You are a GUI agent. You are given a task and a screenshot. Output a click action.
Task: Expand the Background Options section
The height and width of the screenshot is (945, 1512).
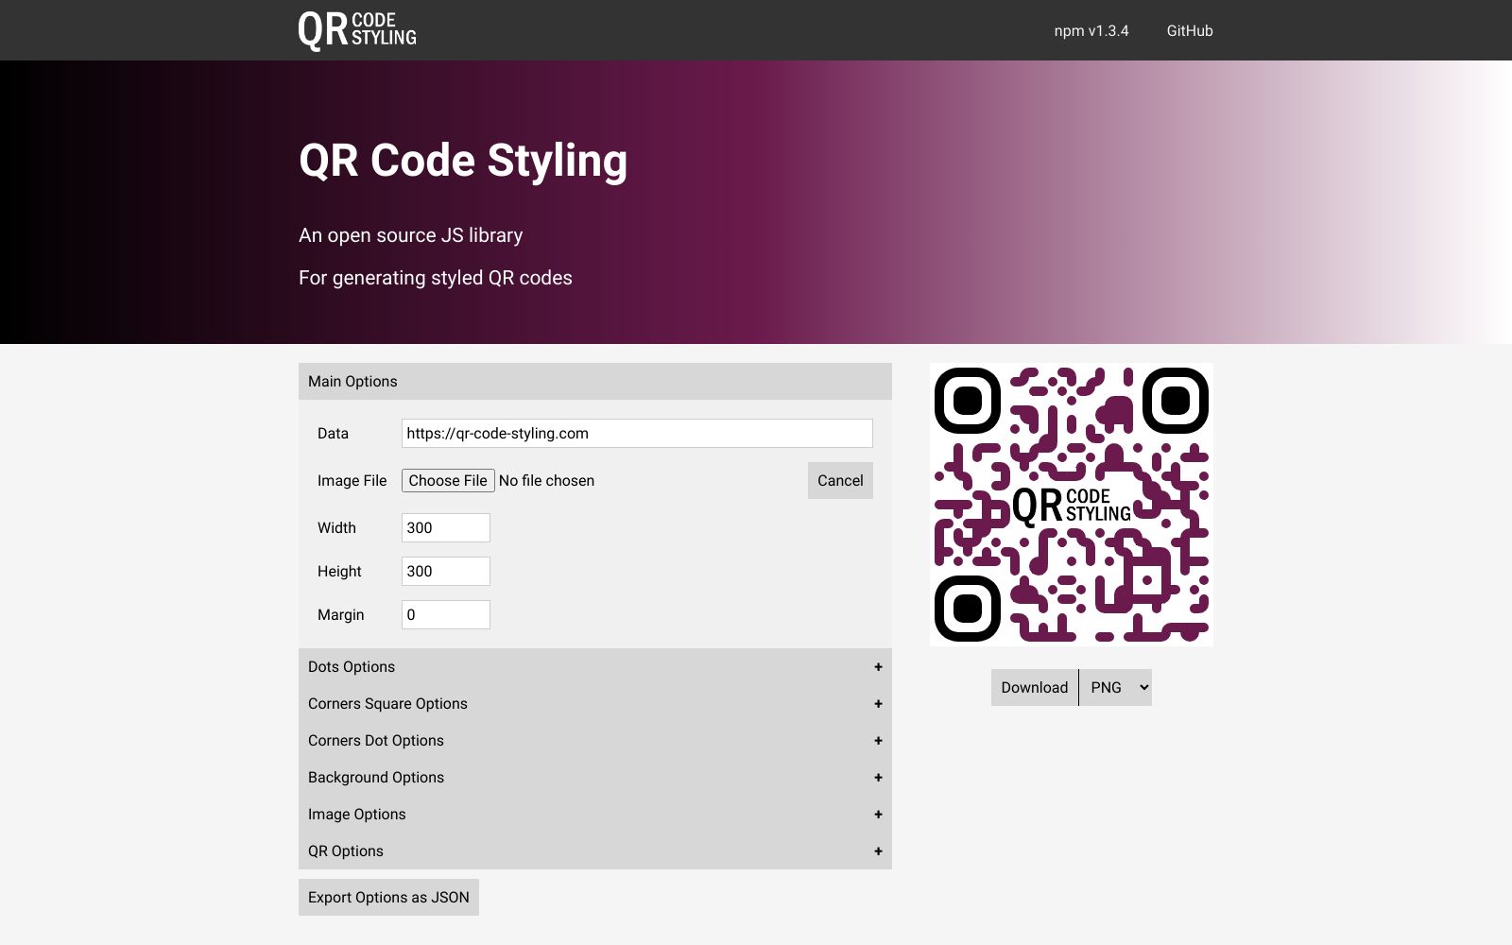coord(593,777)
